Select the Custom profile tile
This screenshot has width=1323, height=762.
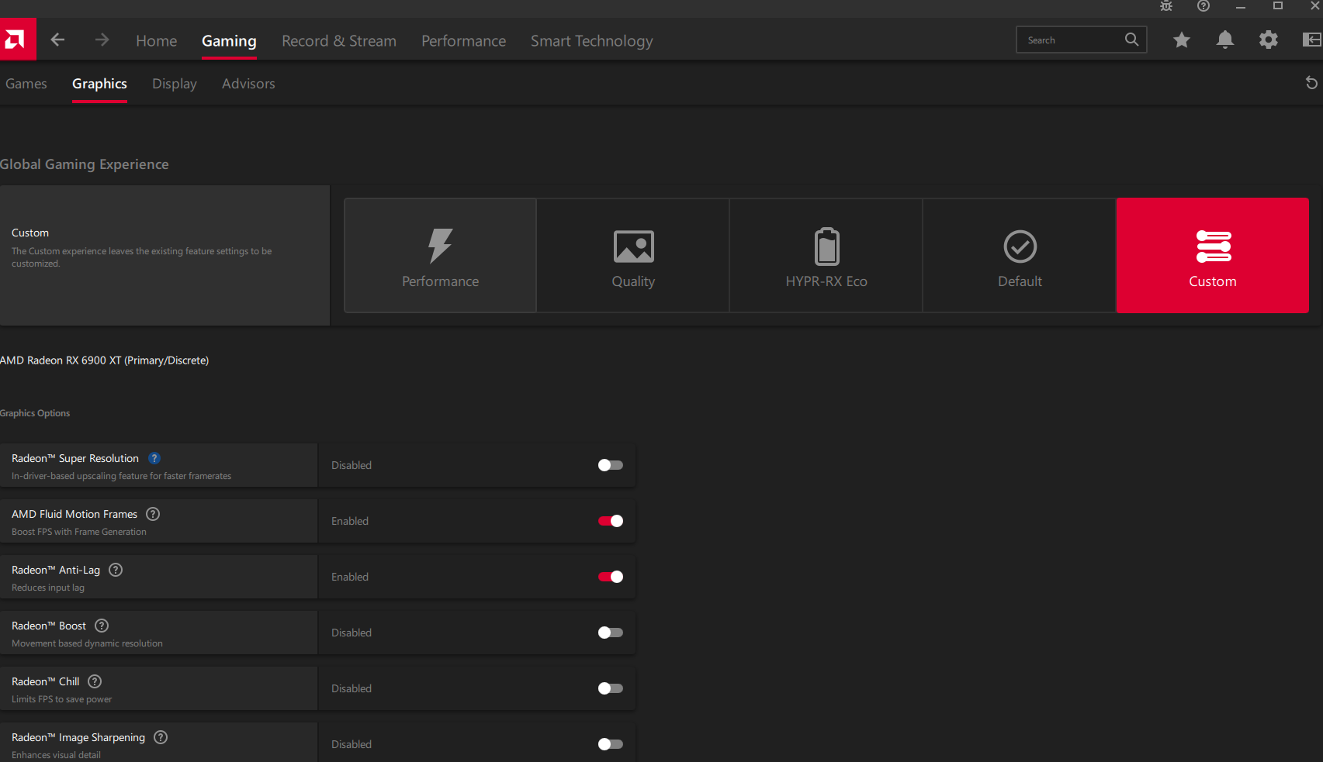(x=1213, y=255)
